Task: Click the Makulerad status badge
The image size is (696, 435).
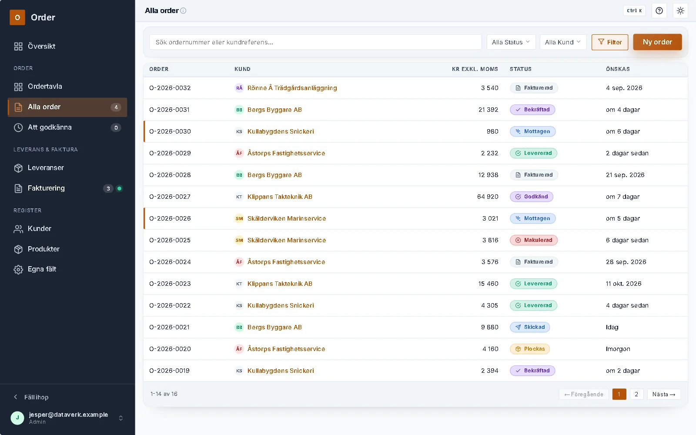Action: (534, 240)
